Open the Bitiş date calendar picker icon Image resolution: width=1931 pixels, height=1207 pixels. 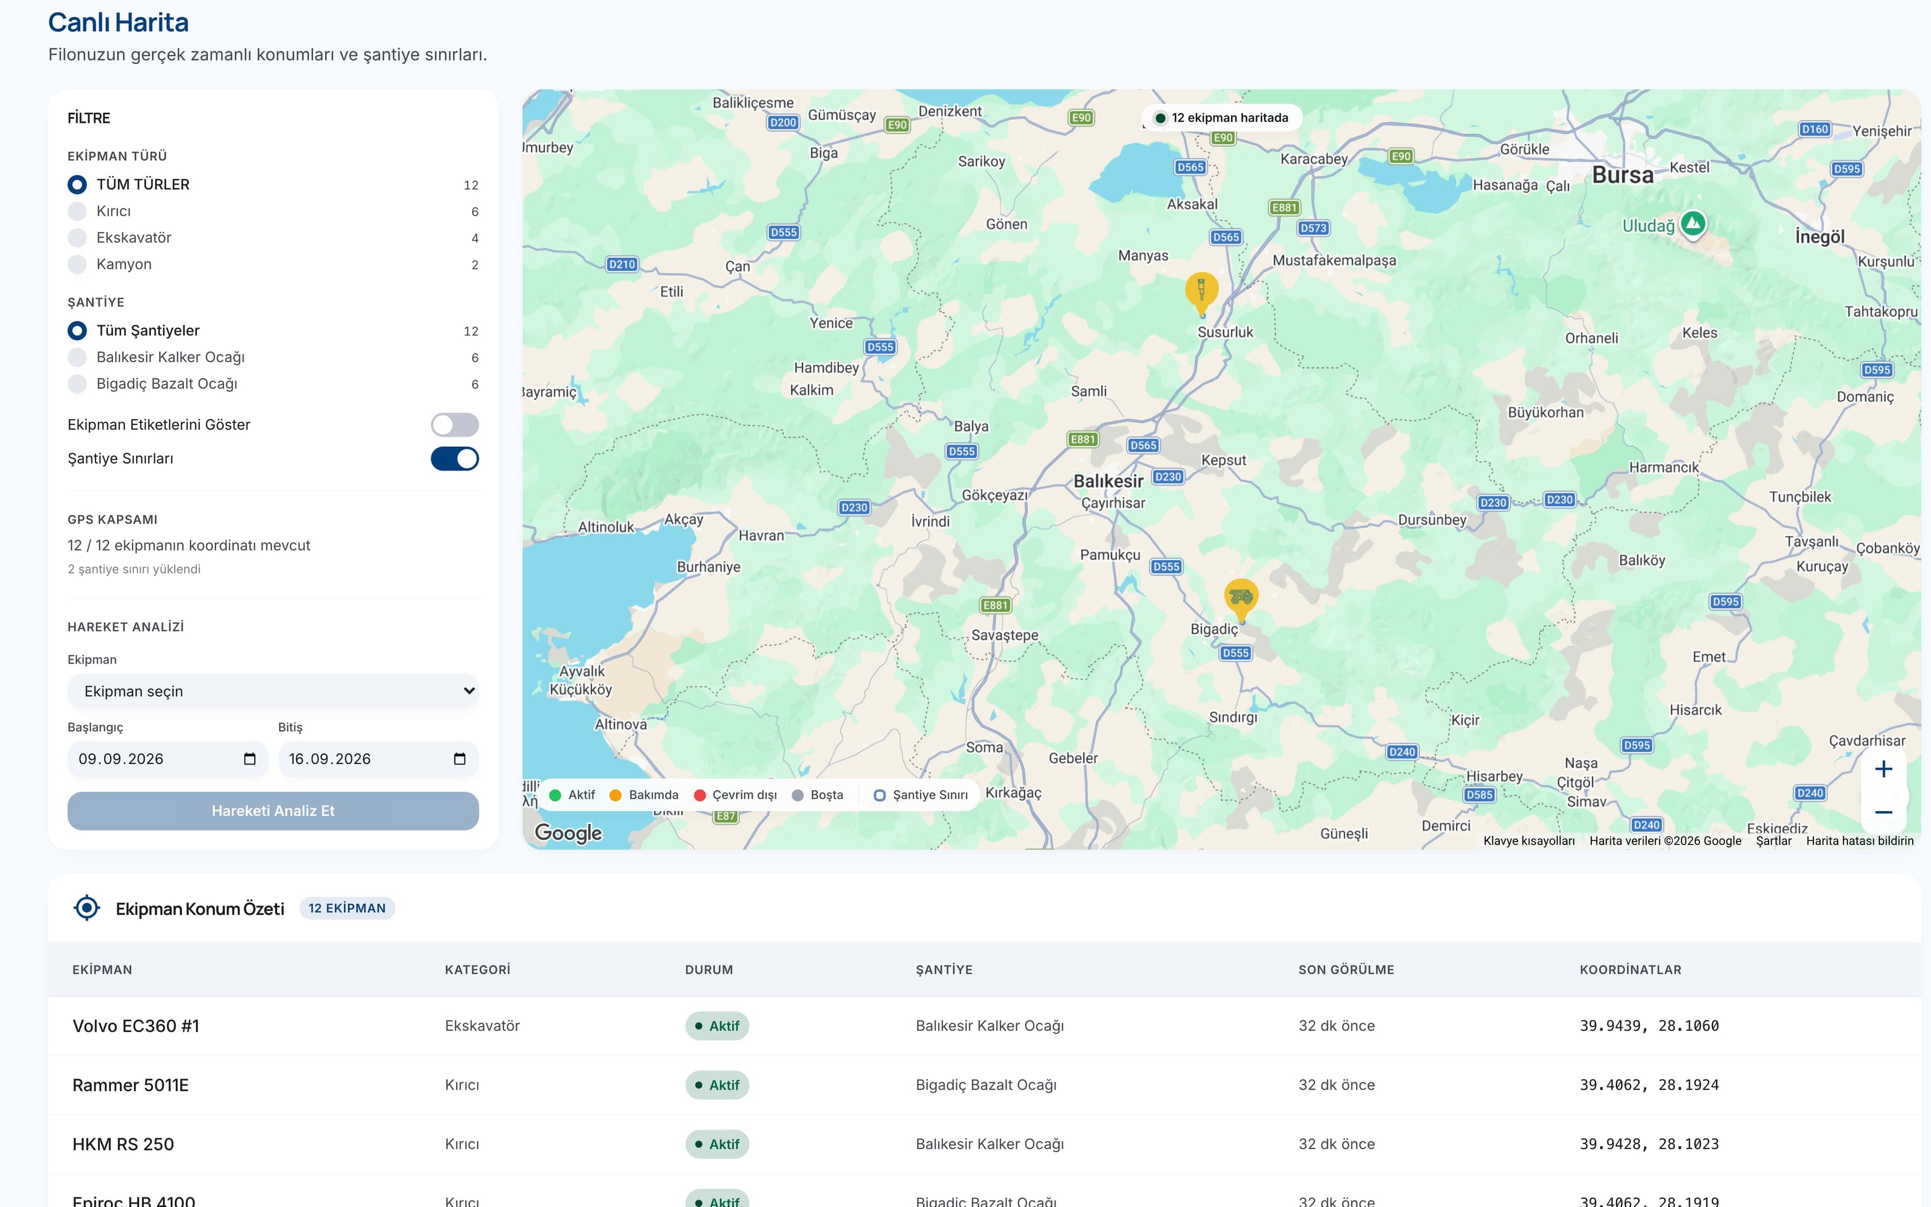tap(460, 759)
